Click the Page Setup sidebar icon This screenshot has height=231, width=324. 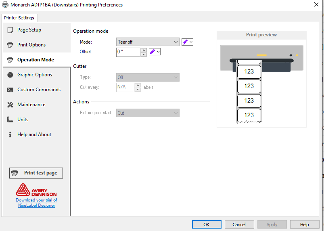click(10, 30)
